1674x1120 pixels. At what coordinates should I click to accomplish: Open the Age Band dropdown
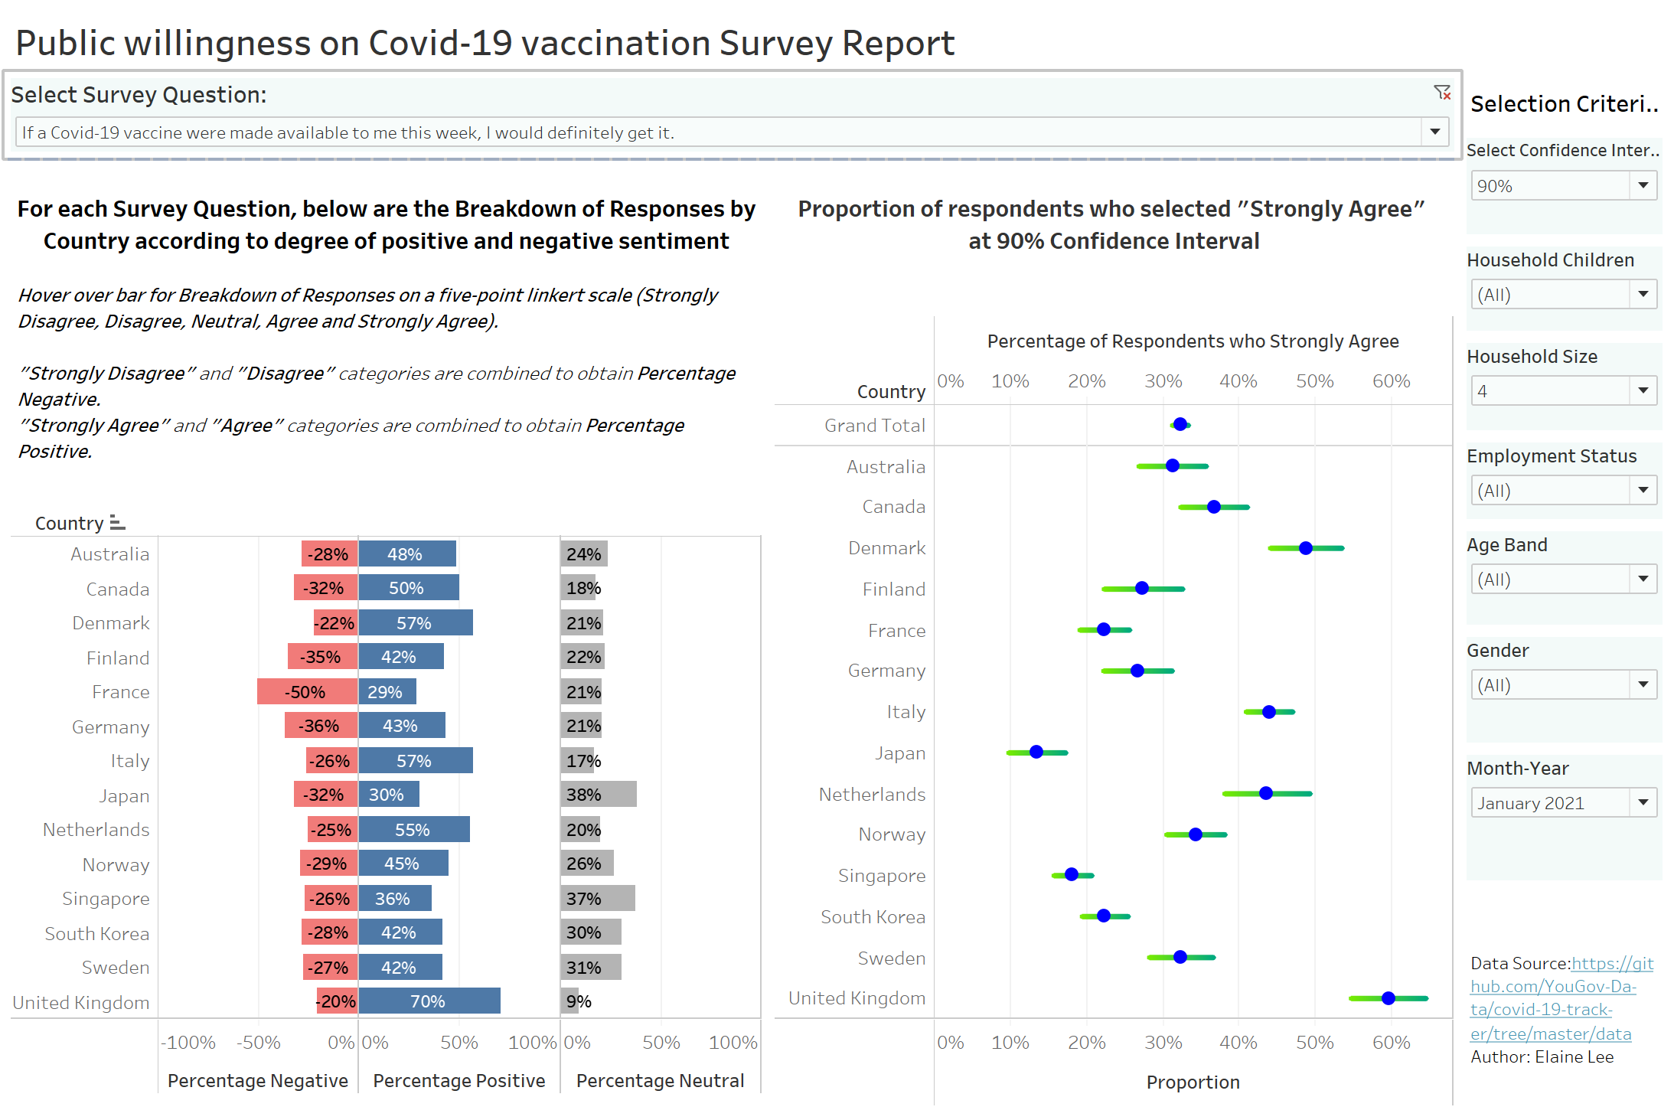[1643, 579]
